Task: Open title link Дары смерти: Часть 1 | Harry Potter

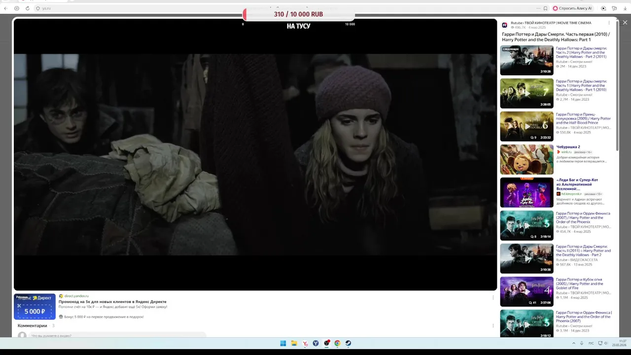Action: coord(581,85)
